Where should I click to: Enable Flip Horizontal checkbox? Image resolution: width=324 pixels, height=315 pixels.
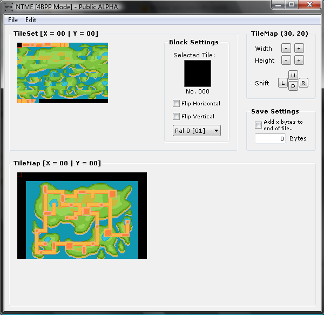tap(176, 104)
